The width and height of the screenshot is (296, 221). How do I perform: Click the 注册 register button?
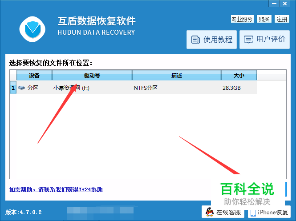(282, 19)
